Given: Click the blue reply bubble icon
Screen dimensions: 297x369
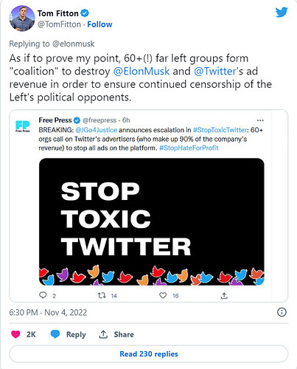Looking at the screenshot, I should (x=55, y=334).
